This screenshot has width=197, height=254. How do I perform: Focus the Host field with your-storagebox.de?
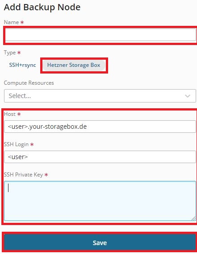(x=100, y=127)
